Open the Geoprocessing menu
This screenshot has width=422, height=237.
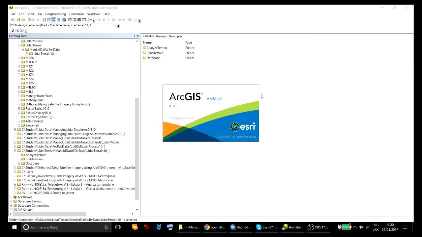tap(55, 14)
